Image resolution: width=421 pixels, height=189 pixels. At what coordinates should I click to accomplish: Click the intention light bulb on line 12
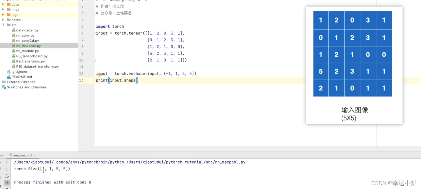point(100,74)
